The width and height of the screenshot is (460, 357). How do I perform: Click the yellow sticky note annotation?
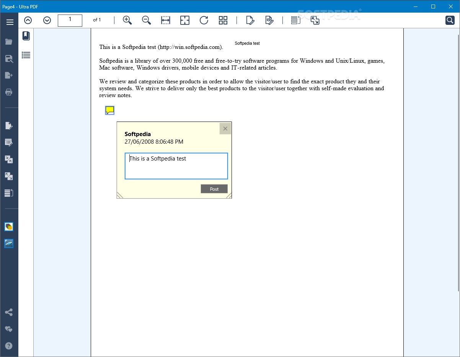pos(110,110)
